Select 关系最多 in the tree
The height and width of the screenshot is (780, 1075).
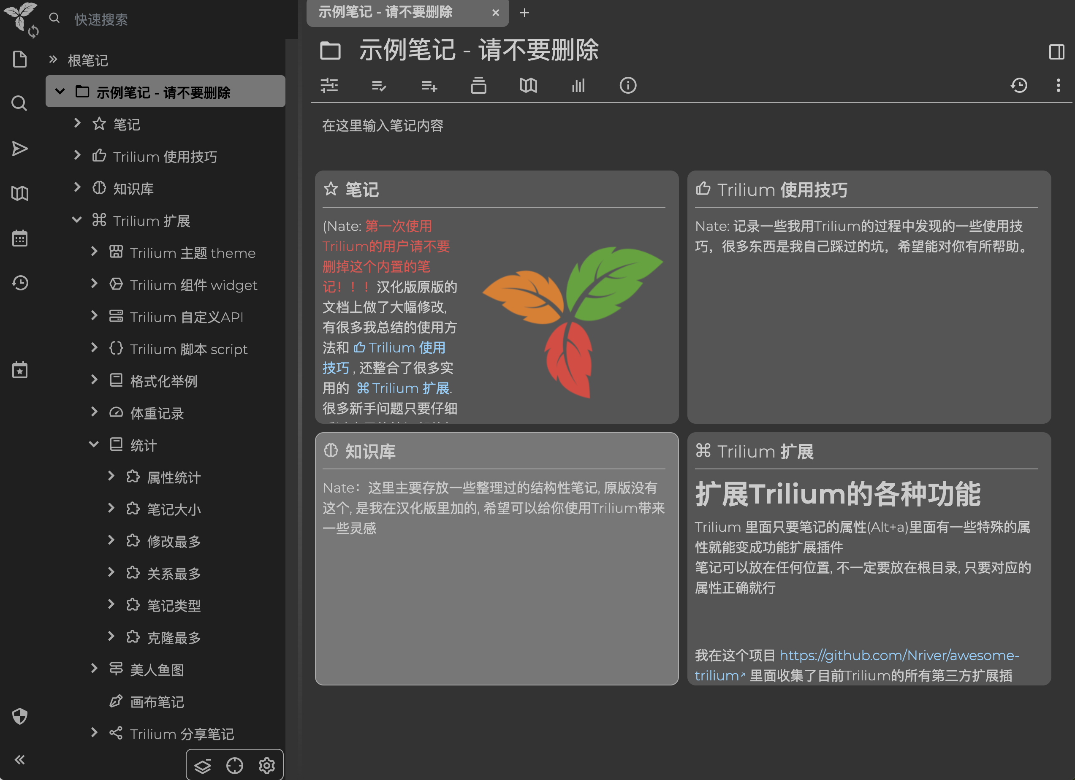(174, 573)
